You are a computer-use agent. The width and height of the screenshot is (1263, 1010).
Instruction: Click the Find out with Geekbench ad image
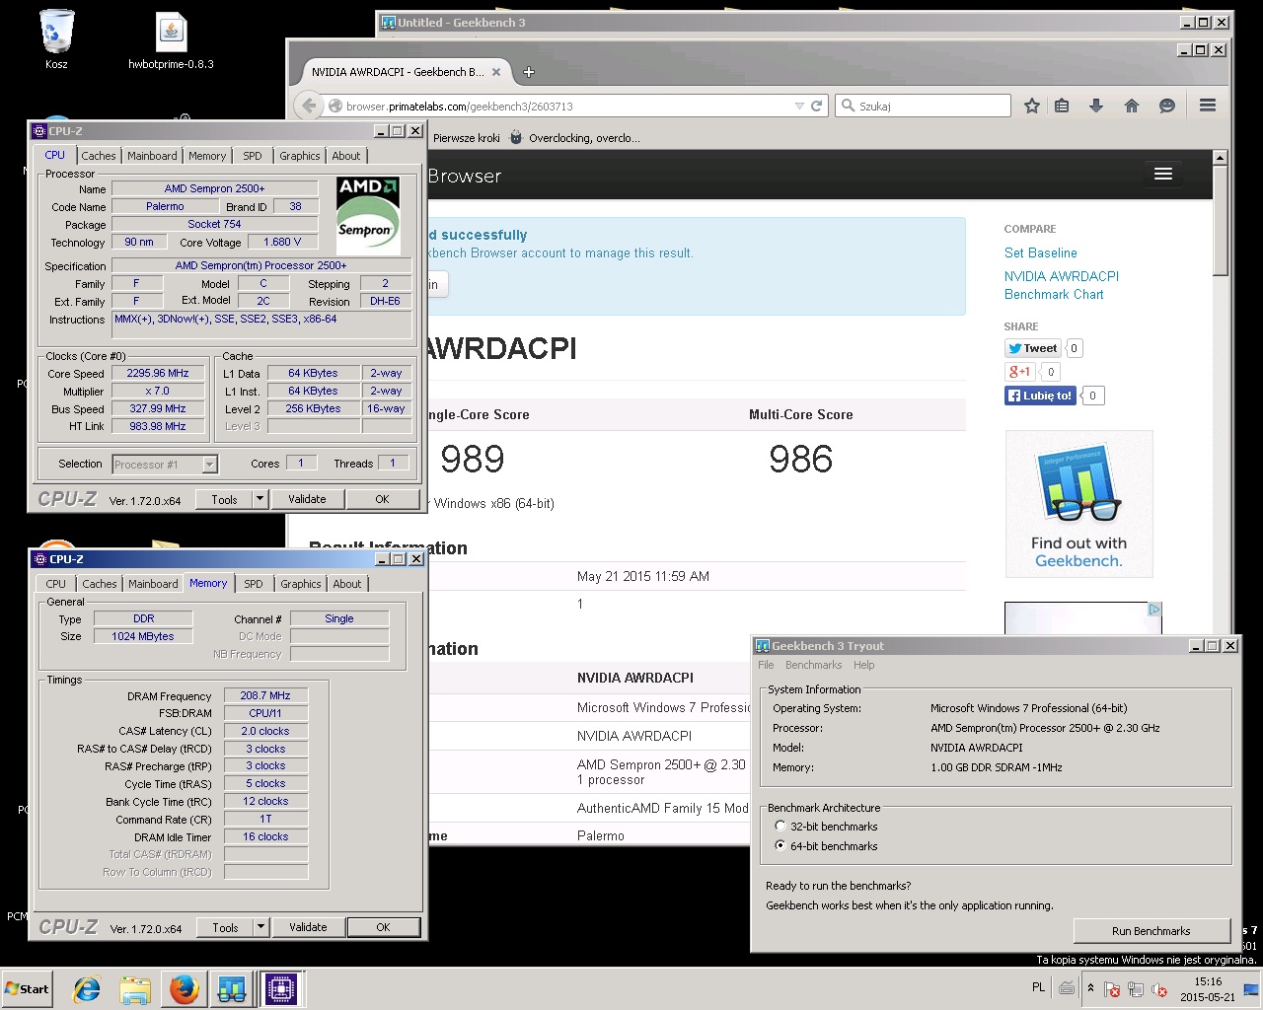[1078, 504]
